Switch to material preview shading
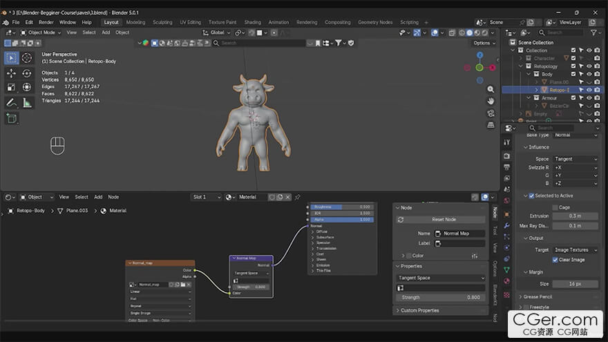 (x=477, y=32)
